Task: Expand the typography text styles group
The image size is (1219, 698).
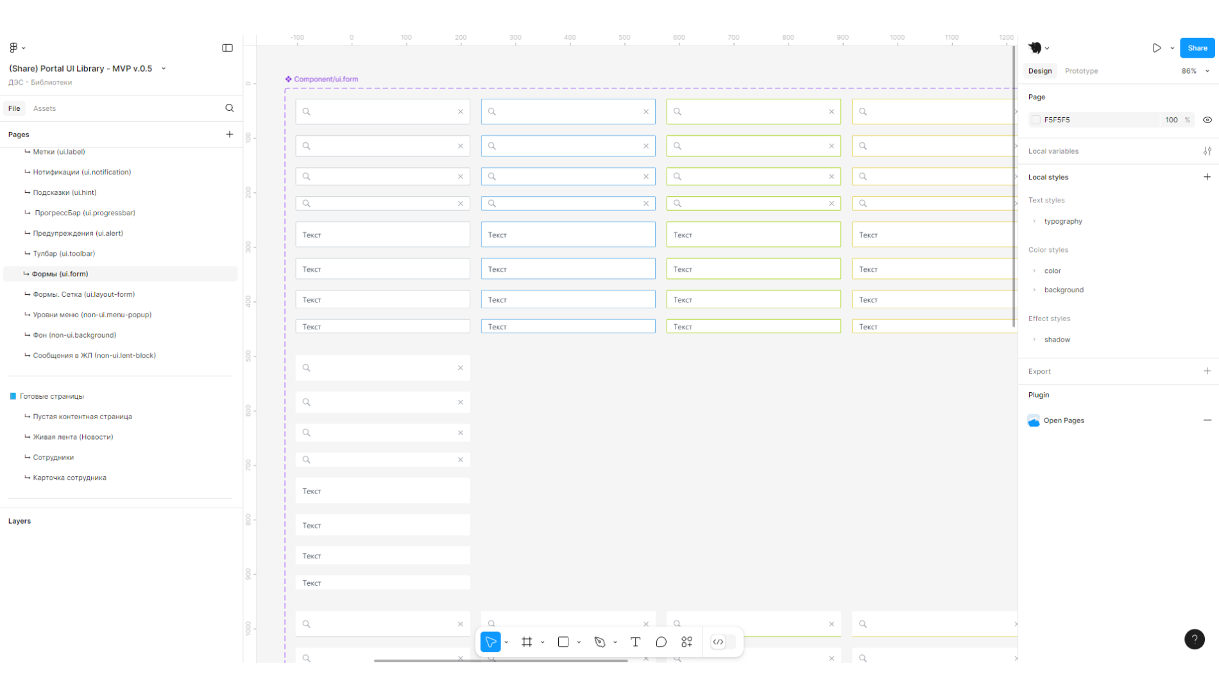Action: 1034,221
